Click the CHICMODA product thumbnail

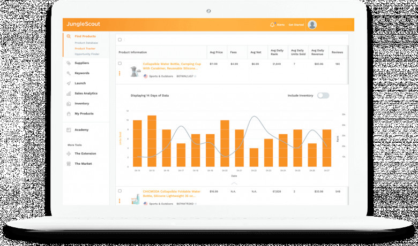(136, 199)
